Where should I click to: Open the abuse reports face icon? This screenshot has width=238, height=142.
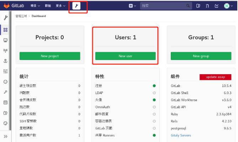(x=5, y=82)
